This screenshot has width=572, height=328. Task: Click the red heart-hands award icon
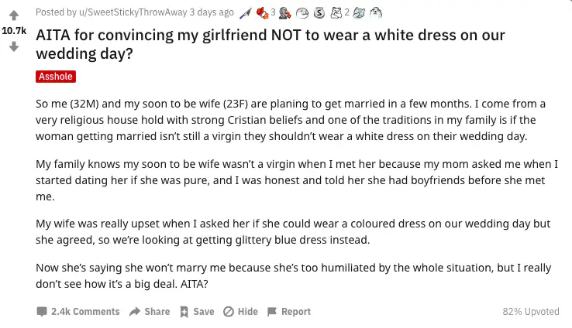click(262, 13)
